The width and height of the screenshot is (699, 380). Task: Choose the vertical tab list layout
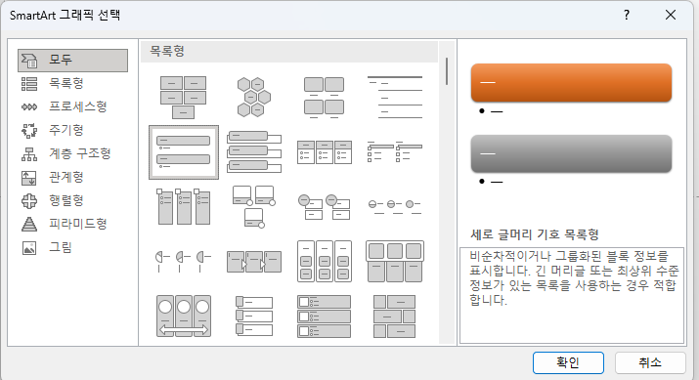pos(253,317)
